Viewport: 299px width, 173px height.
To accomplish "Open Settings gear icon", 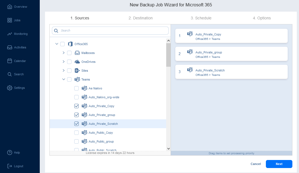I will click(x=10, y=88).
